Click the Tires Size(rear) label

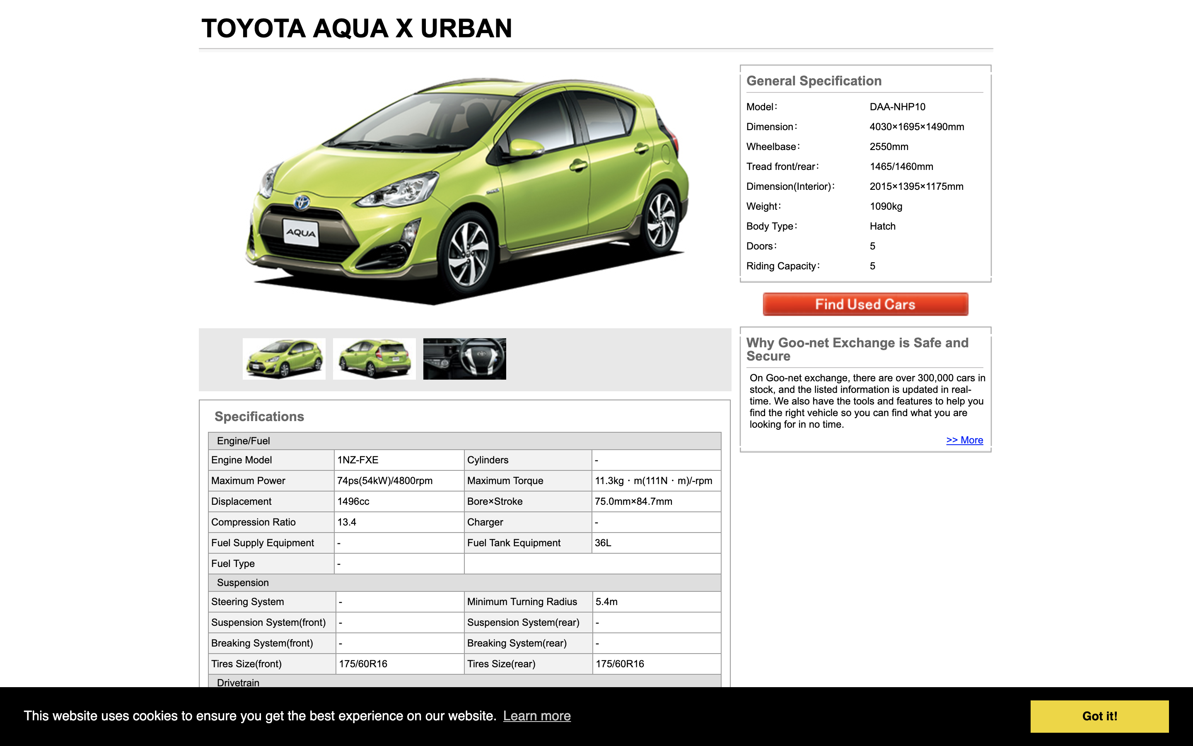coord(501,664)
